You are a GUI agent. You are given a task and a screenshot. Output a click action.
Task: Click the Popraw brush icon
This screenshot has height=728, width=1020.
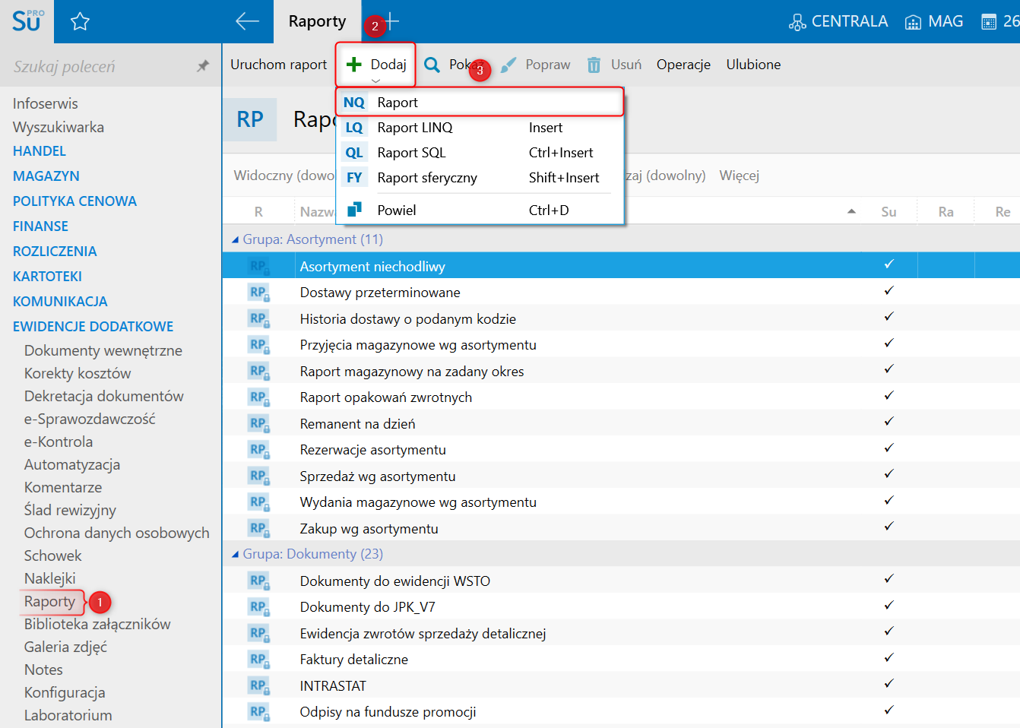(x=508, y=65)
